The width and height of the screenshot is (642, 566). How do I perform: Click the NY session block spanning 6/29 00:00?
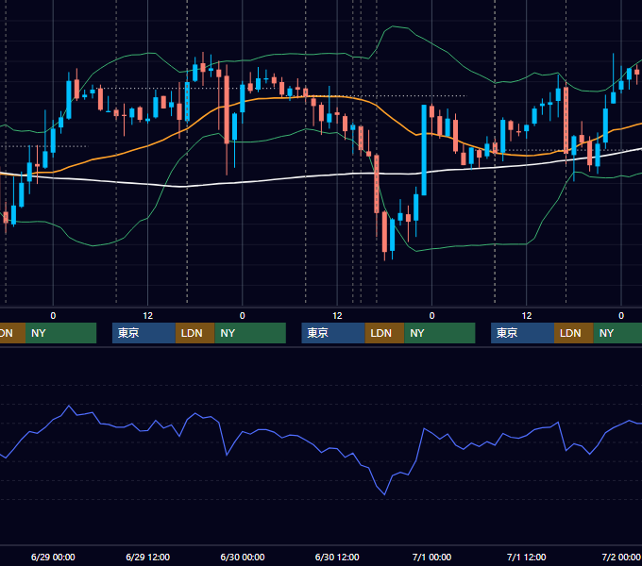60,333
